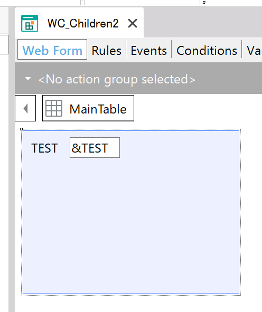Open the Rules tab

pos(107,51)
